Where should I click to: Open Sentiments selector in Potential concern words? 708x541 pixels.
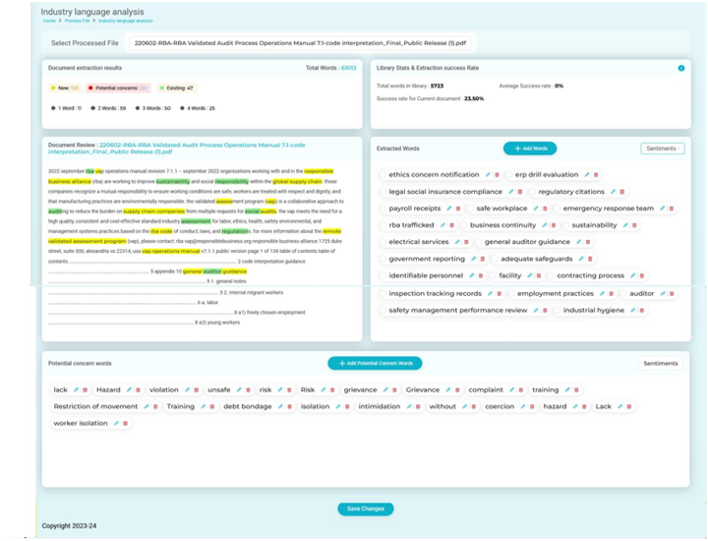pyautogui.click(x=661, y=363)
